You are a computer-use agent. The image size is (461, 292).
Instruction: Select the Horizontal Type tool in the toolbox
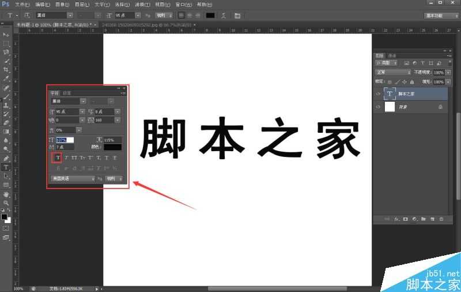coord(6,167)
